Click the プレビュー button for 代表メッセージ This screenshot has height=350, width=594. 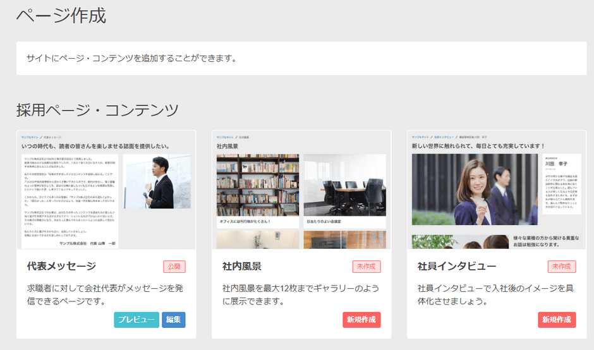136,320
